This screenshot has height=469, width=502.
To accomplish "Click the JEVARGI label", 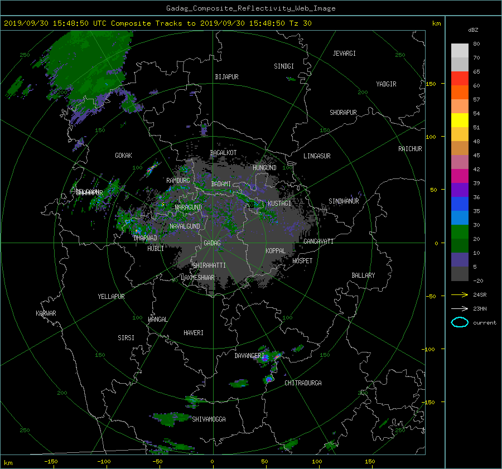I will tap(344, 54).
